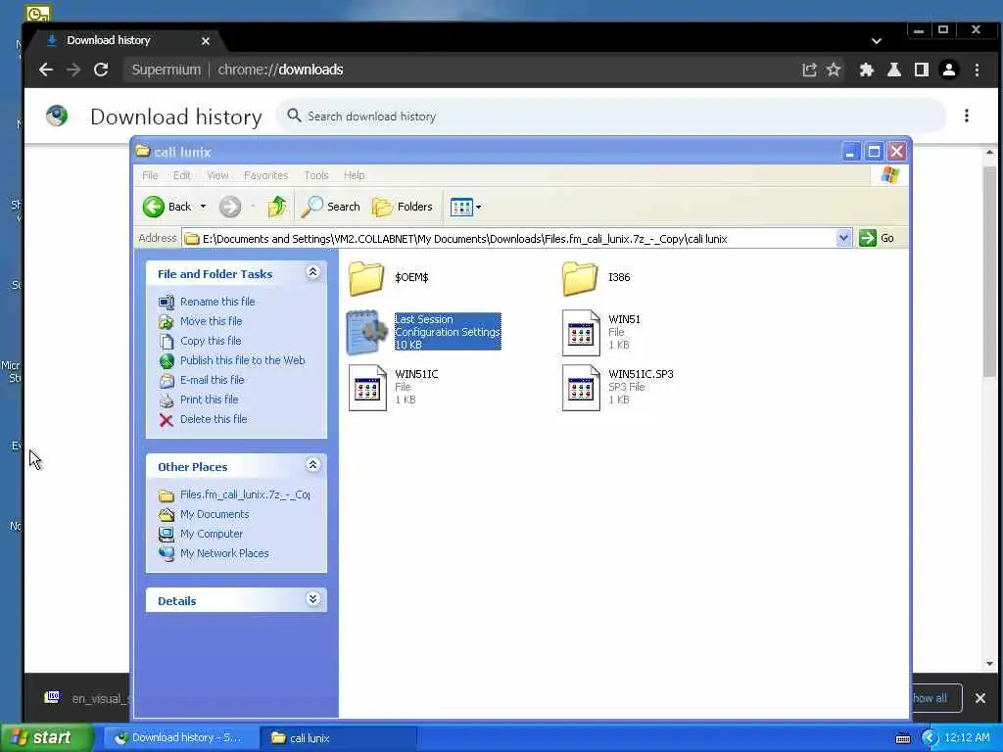
Task: Close the browser downloads shelf
Action: tap(979, 698)
